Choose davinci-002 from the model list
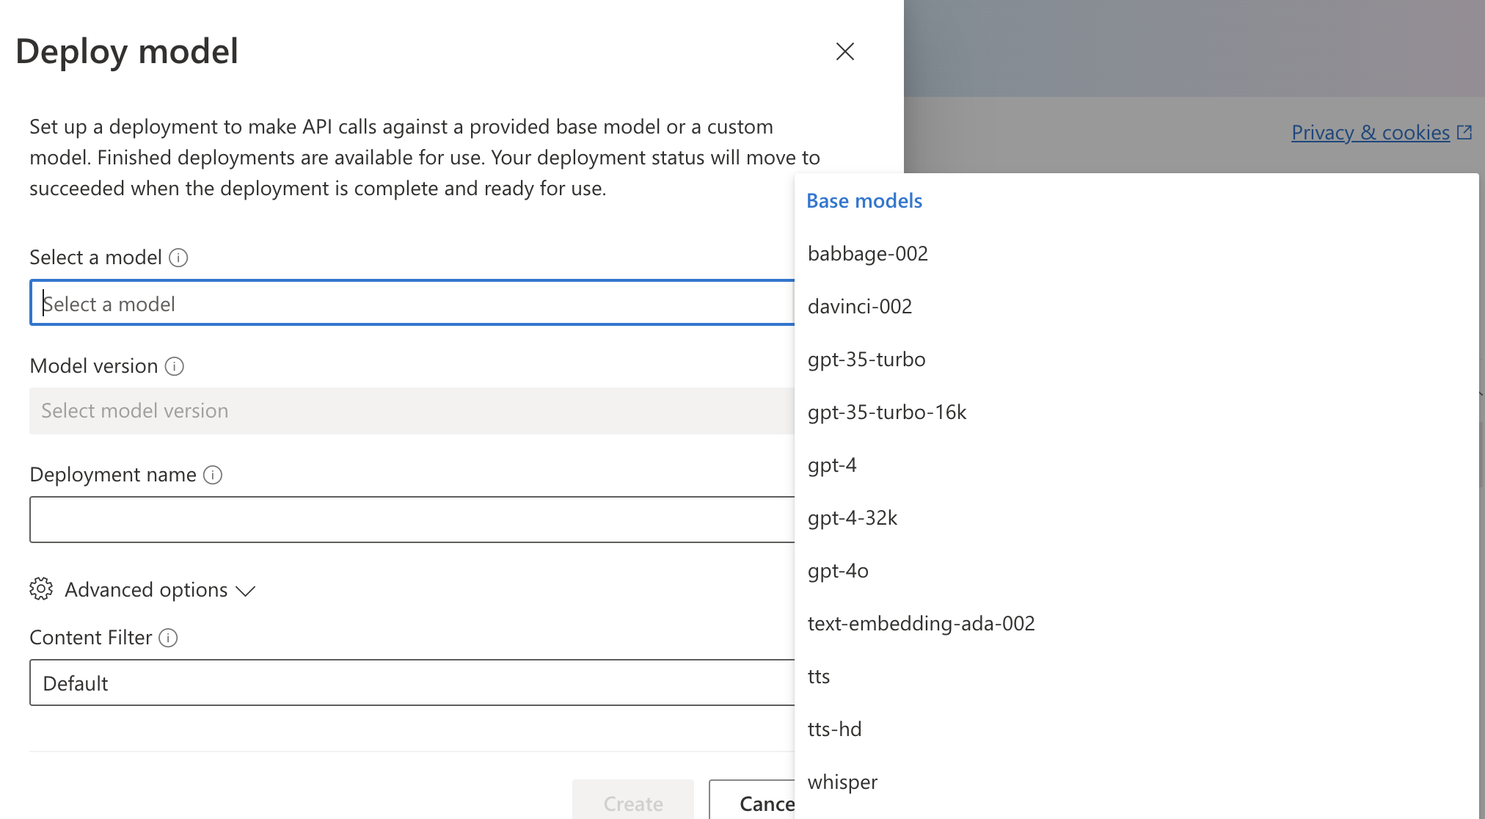Screen dimensions: 1485x819 coord(1136,307)
